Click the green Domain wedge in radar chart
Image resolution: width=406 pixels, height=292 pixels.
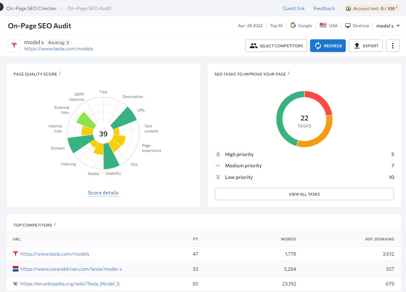click(x=79, y=143)
